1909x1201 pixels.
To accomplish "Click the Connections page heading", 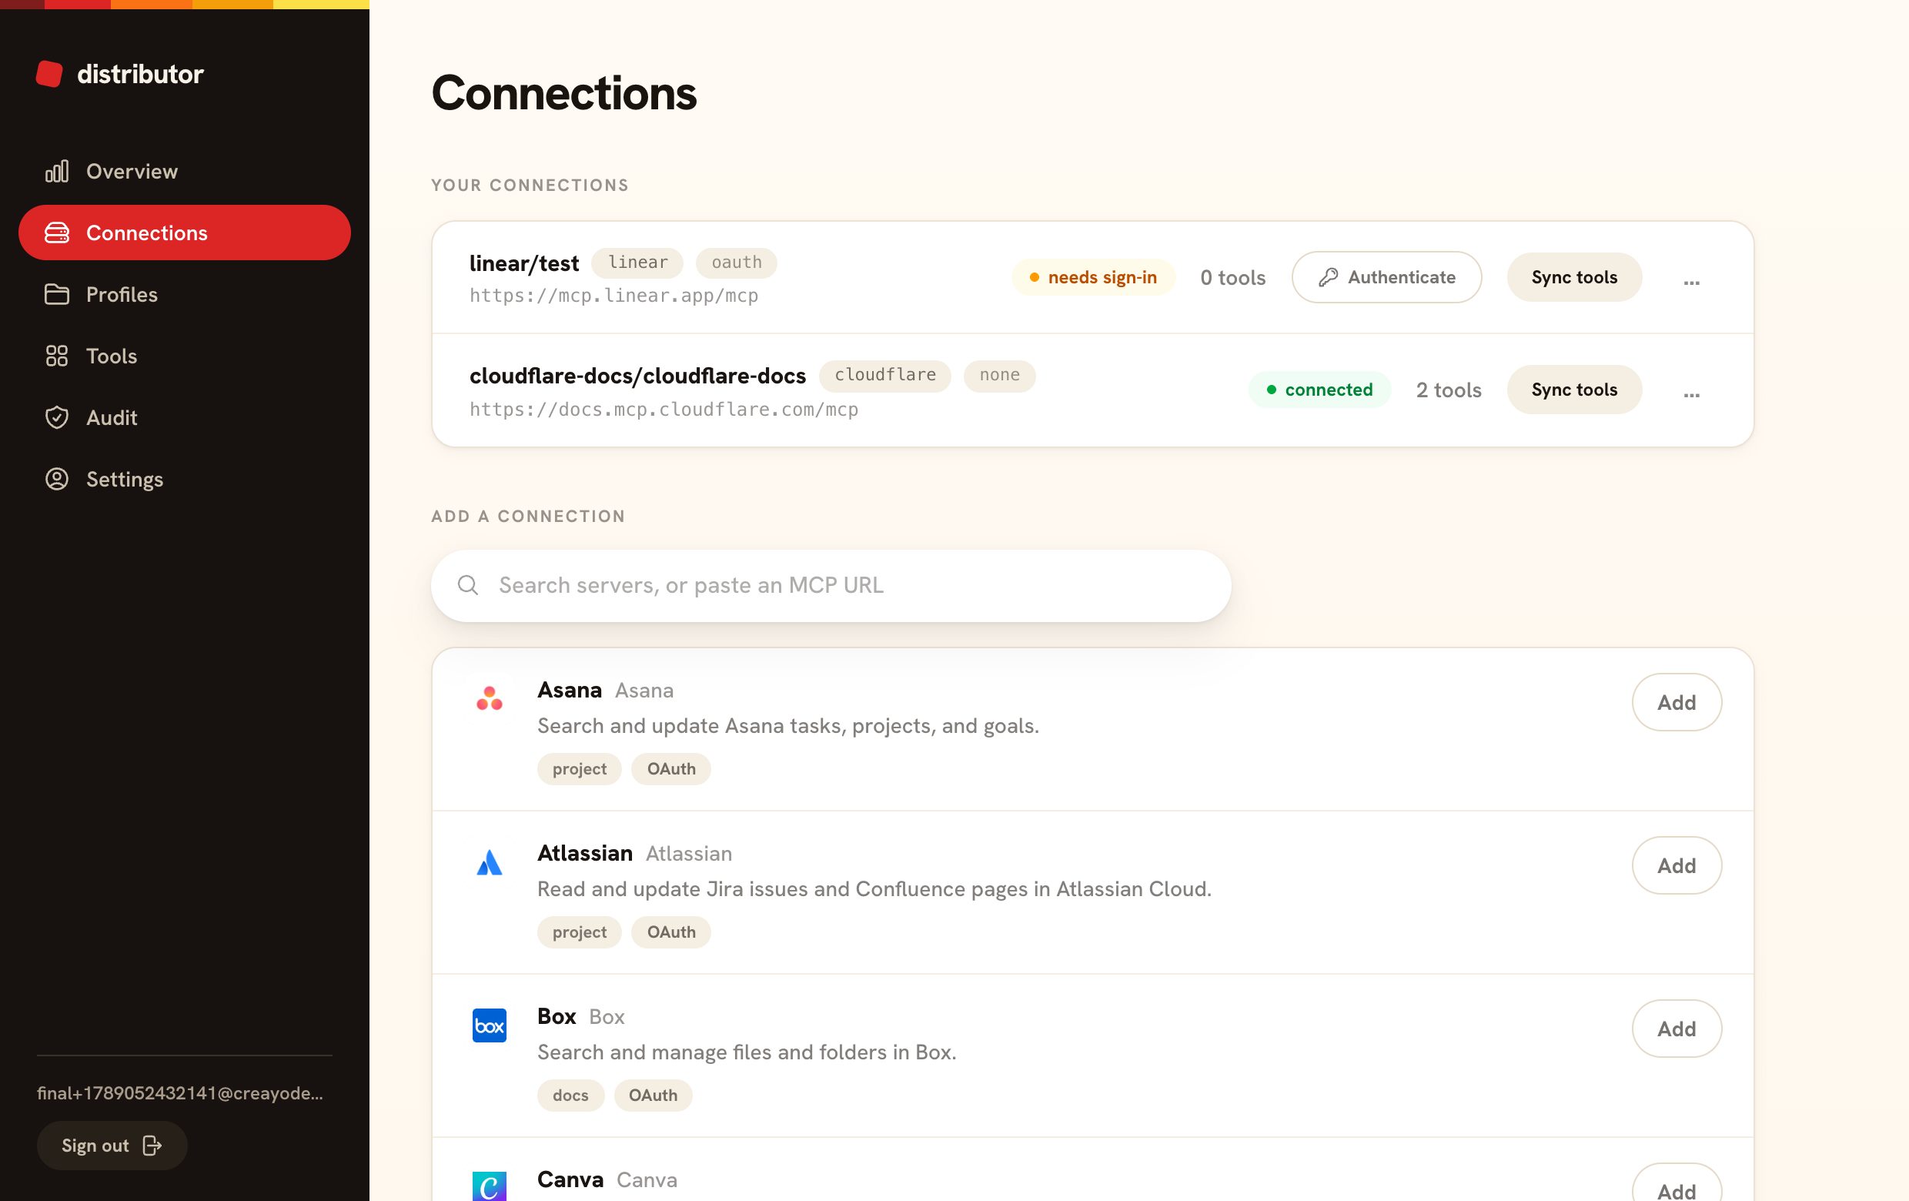I will click(563, 94).
